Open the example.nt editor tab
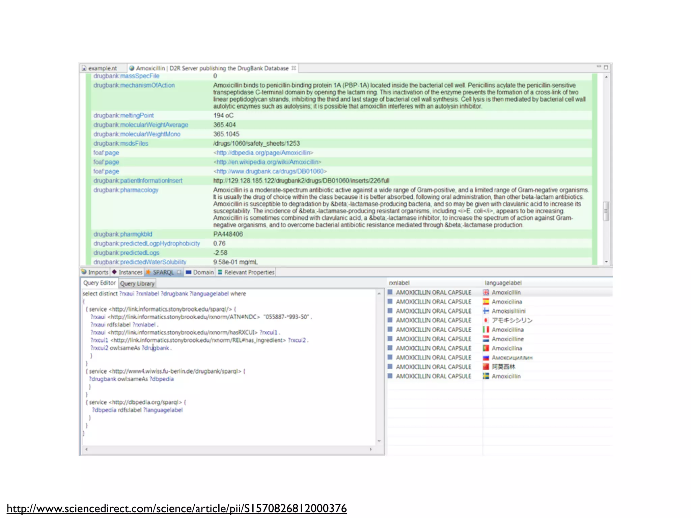691x518 pixels. pyautogui.click(x=102, y=68)
